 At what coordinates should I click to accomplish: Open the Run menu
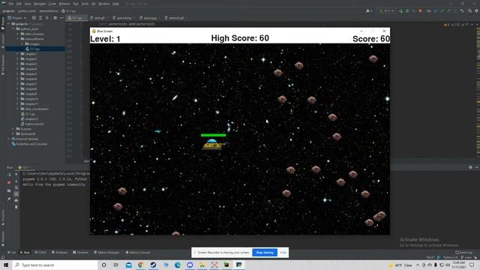[76, 4]
